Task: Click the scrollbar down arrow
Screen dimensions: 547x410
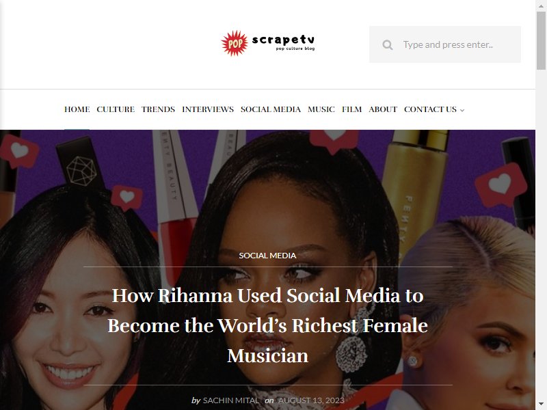Action: (x=541, y=405)
